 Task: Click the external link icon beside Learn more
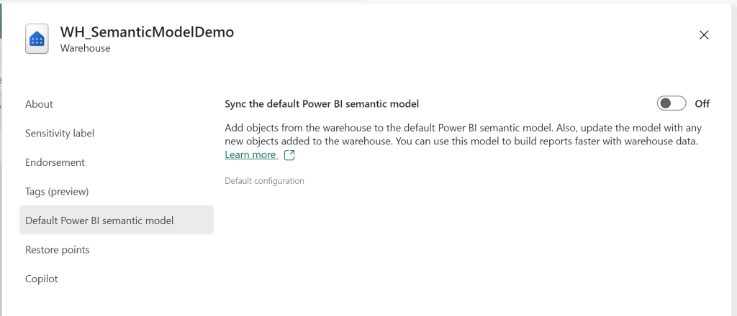point(289,155)
